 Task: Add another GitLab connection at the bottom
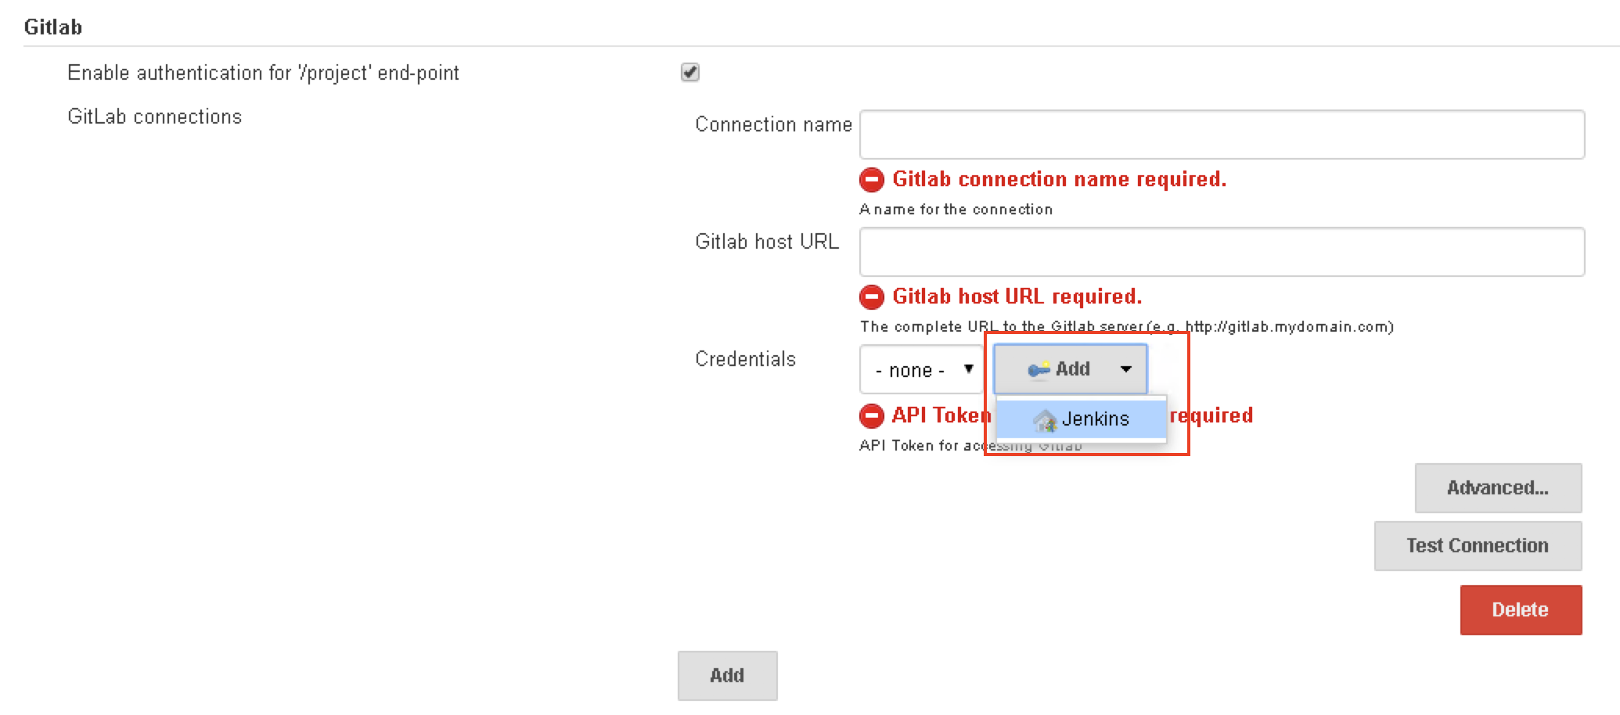coord(727,676)
